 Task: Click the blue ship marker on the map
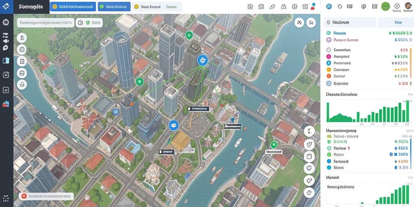203,61
